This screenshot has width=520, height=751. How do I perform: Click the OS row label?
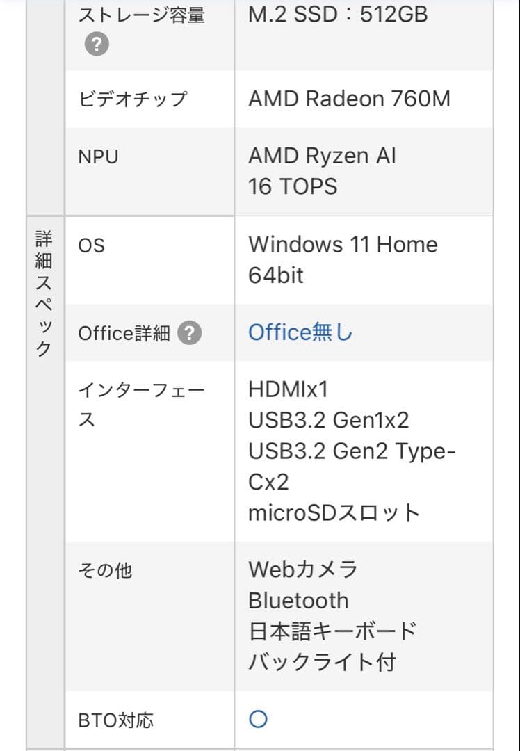(91, 245)
